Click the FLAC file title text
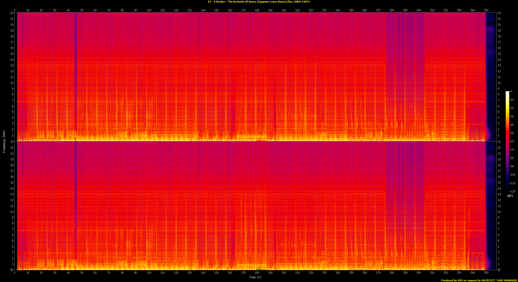Image resolution: width=518 pixels, height=282 pixels. (259, 2)
